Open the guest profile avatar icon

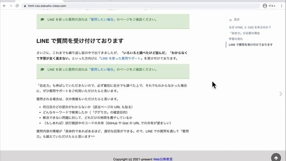pos(265,6)
